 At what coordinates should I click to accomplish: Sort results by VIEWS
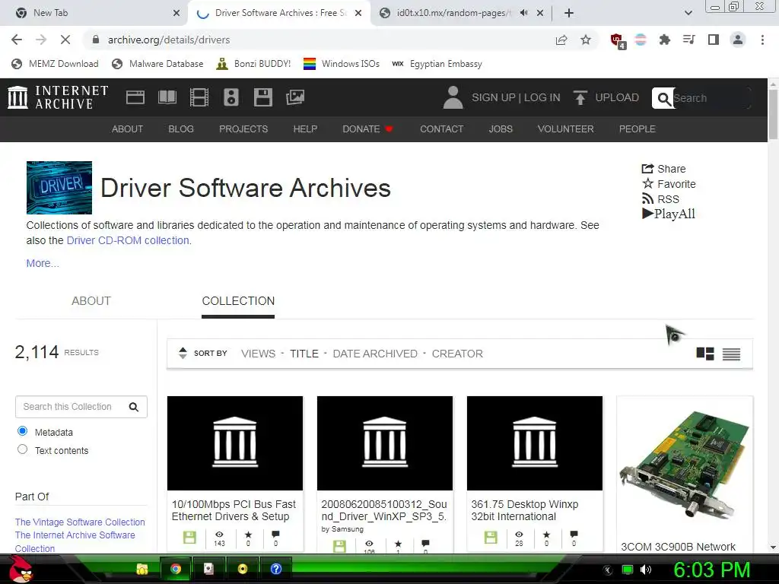coord(259,354)
